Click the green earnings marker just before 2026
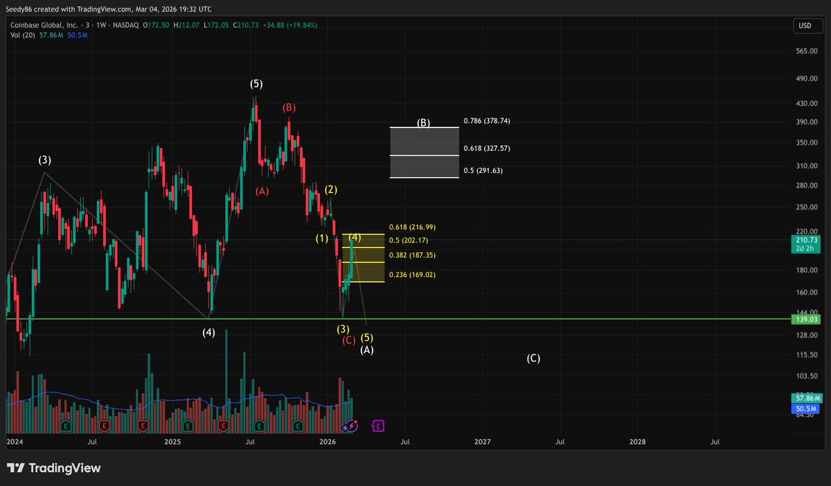This screenshot has height=486, width=831. (298, 426)
